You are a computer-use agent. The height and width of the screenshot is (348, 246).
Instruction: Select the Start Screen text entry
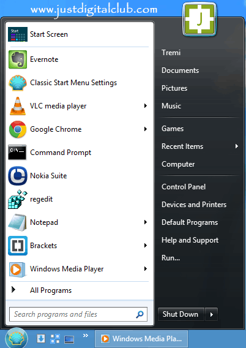point(49,34)
